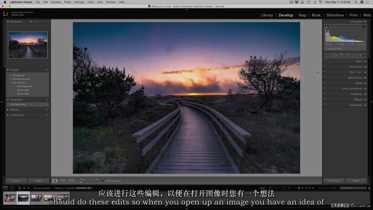
Task: Open the Print module
Action: [353, 15]
